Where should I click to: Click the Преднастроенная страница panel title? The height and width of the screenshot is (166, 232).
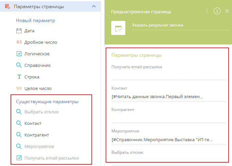[141, 12]
